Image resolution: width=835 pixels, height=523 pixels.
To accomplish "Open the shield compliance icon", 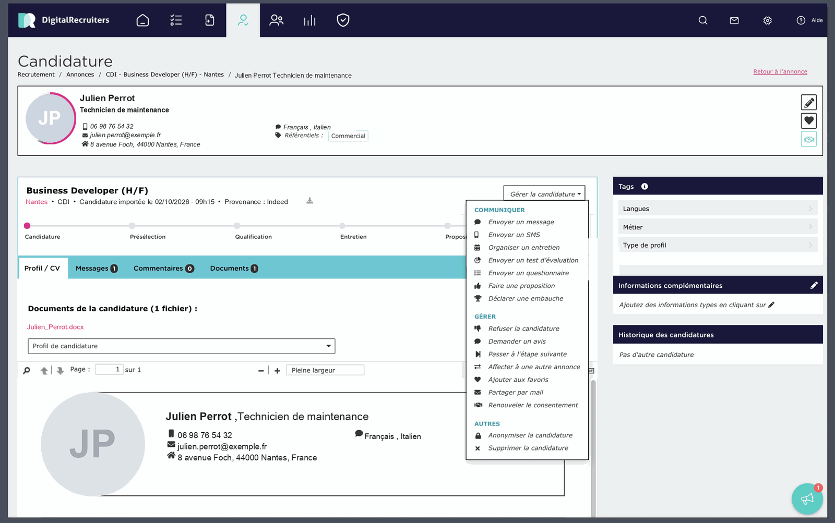I will tap(343, 20).
